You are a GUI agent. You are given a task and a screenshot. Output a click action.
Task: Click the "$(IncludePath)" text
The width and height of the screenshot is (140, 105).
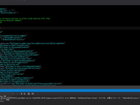click(x=57, y=43)
